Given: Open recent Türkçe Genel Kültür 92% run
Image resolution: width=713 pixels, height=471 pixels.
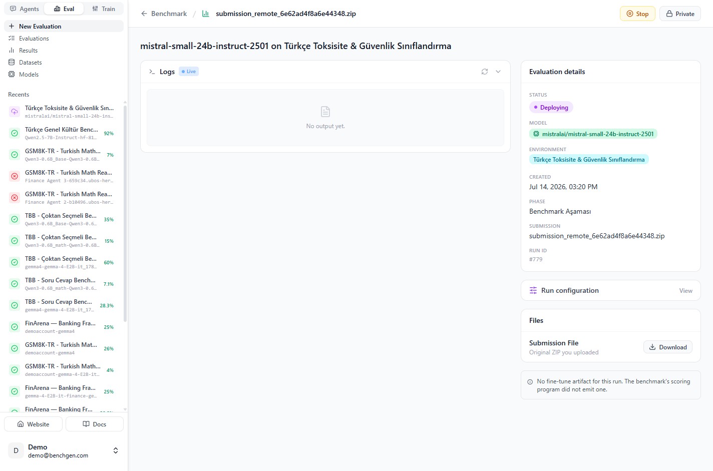Looking at the screenshot, I should [x=65, y=133].
